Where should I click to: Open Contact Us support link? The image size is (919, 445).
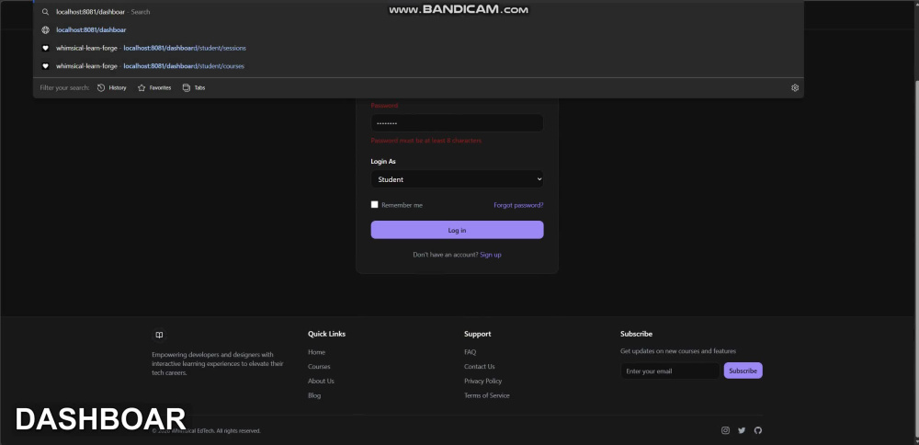[480, 367]
